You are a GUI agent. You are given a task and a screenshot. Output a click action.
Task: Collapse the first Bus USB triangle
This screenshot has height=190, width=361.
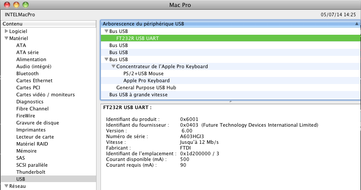click(106, 31)
